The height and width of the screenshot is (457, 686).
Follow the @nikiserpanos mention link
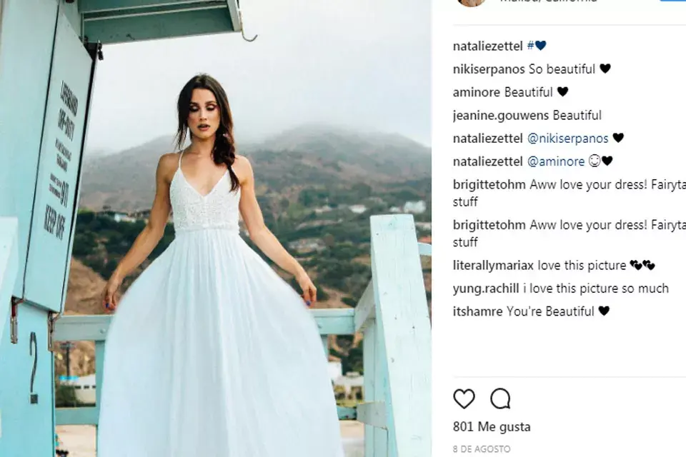[x=568, y=139]
